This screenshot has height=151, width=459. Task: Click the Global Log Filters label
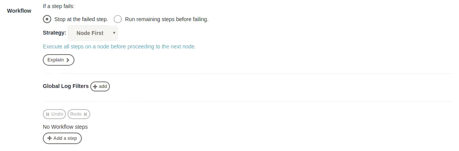[x=66, y=86]
